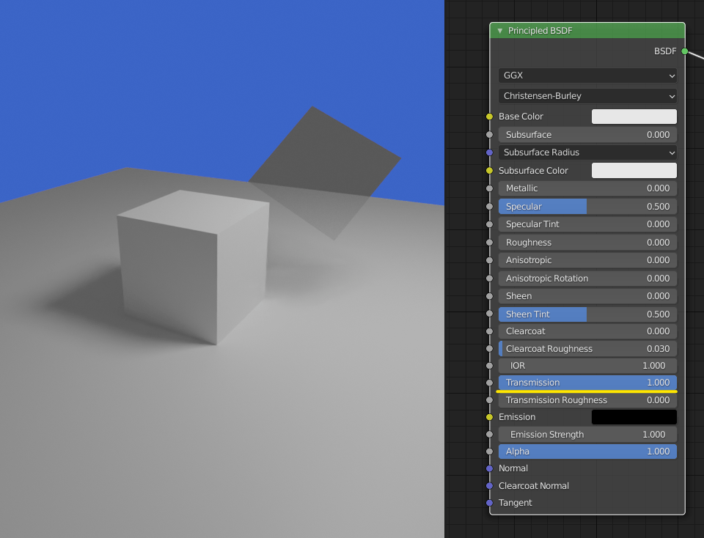This screenshot has width=704, height=538.
Task: Open the Base Color picker
Action: [634, 116]
